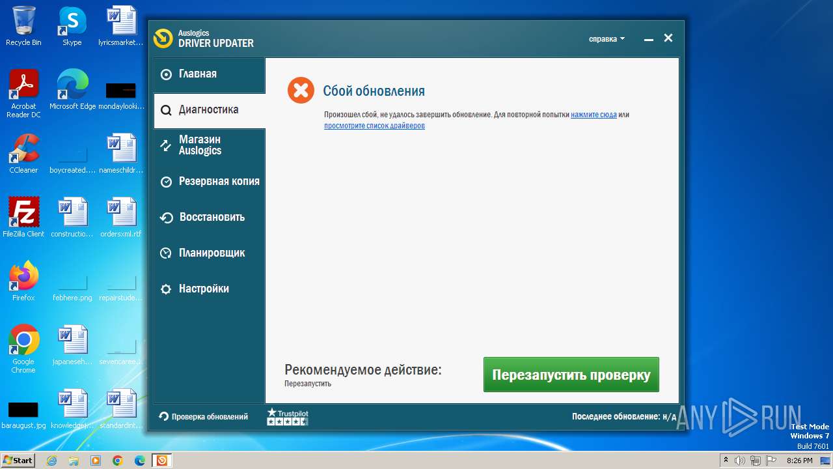This screenshot has height=469, width=833.
Task: Minimize the Driver Updater window
Action: click(x=648, y=39)
